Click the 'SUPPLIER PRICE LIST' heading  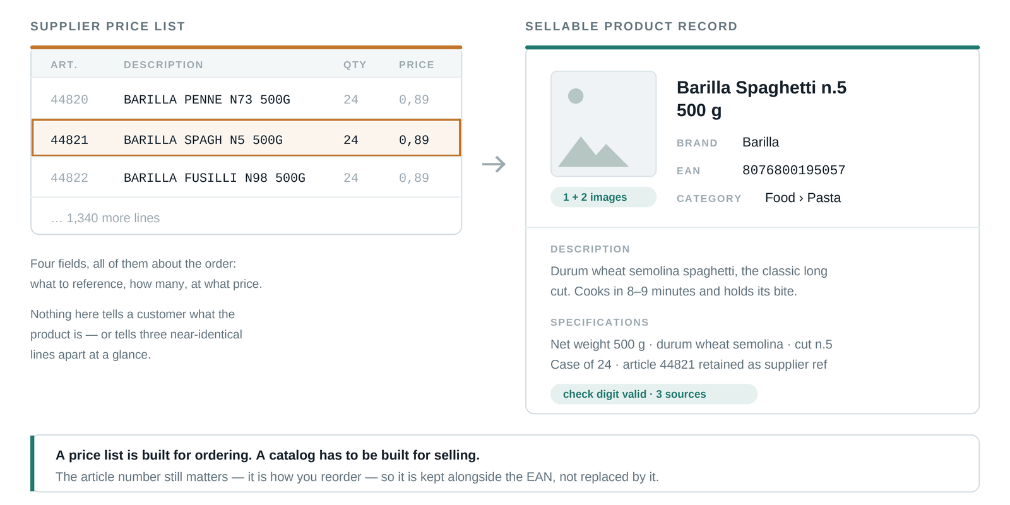[x=108, y=27]
